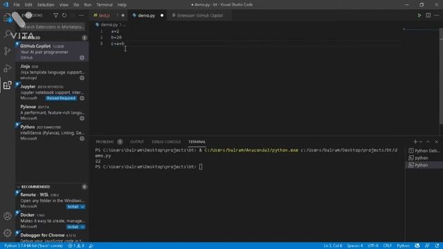The image size is (443, 249).
Task: Refresh the extensions list
Action: (x=64, y=15)
